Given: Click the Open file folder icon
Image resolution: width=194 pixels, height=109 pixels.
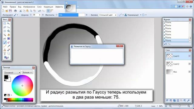Looking at the screenshot, I should [x=7, y=11].
